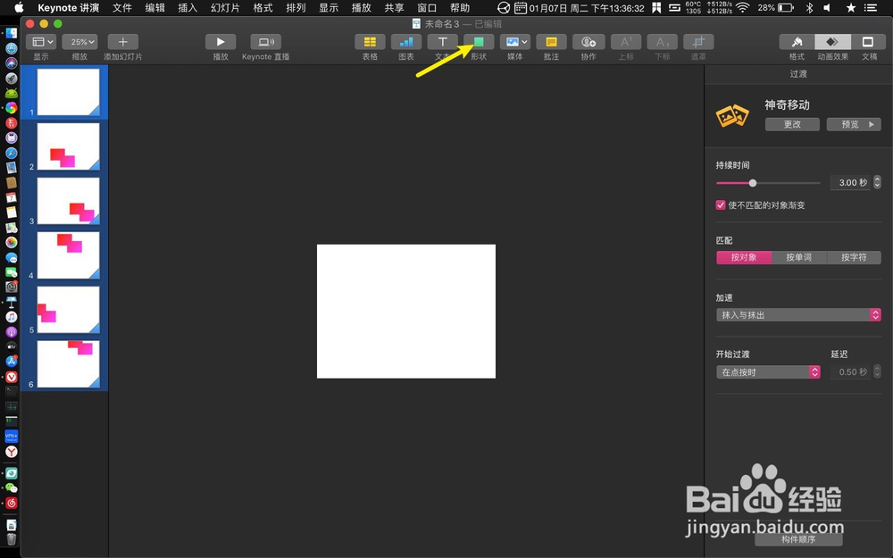893x558 pixels.
Task: Select 按对象 matching option
Action: 744,257
